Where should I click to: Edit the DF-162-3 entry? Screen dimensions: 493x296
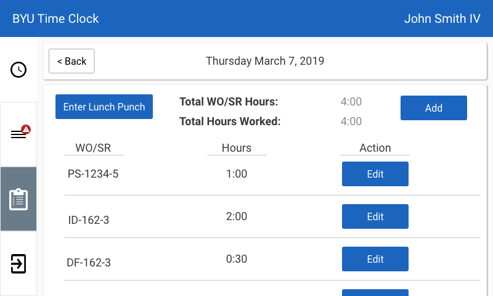tap(375, 259)
